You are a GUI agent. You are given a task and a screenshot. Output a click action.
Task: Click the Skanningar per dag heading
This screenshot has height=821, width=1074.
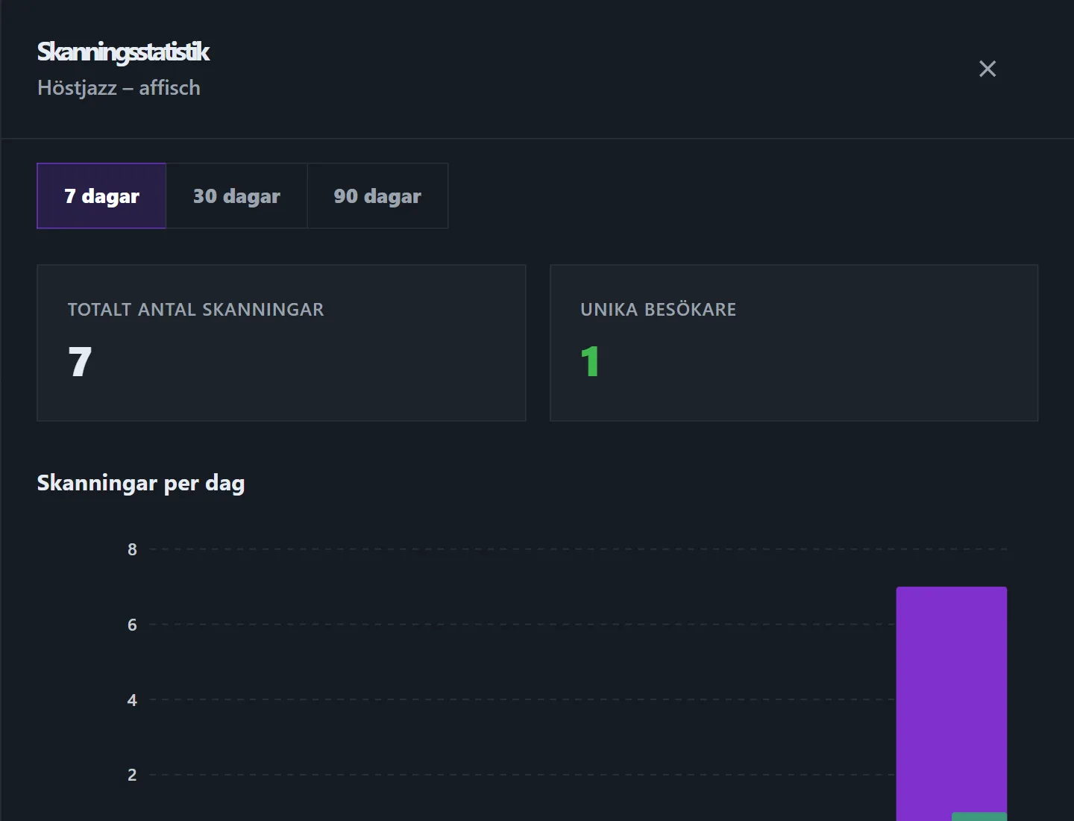pos(141,484)
